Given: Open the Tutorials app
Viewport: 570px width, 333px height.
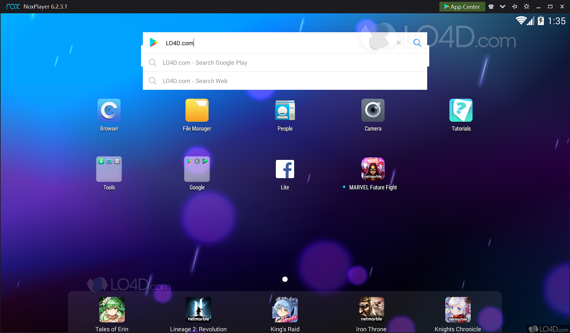Looking at the screenshot, I should 461,111.
